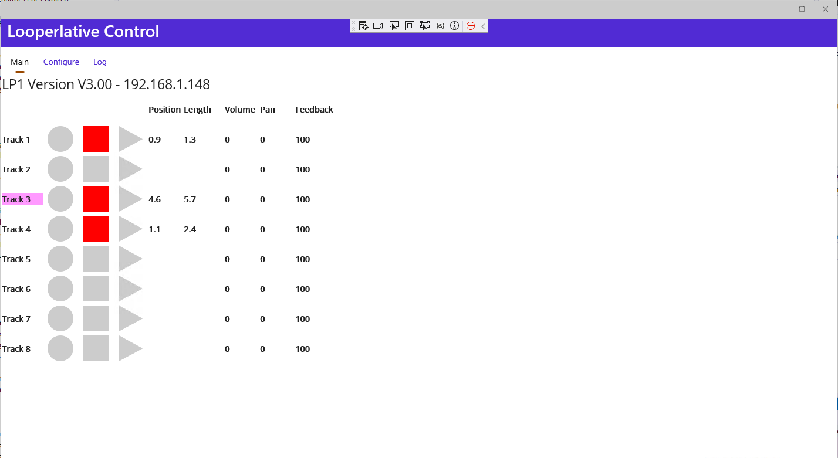The height and width of the screenshot is (458, 838).
Task: Click the Track 1 label
Action: (x=16, y=140)
